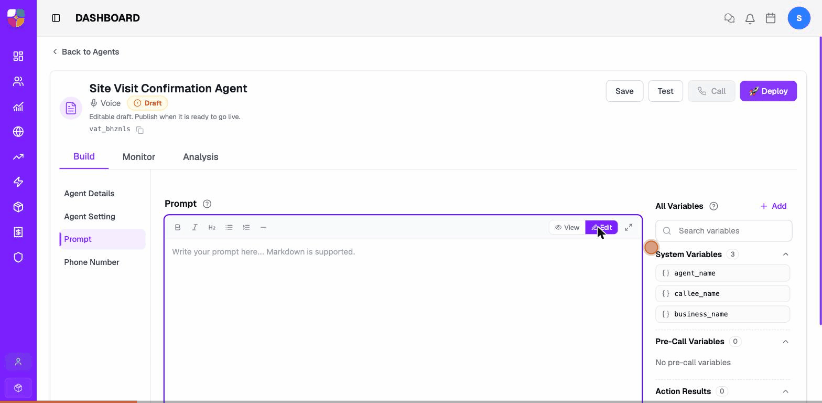Click the person icon at the sidebar bottom
Image resolution: width=822 pixels, height=403 pixels.
[18, 362]
